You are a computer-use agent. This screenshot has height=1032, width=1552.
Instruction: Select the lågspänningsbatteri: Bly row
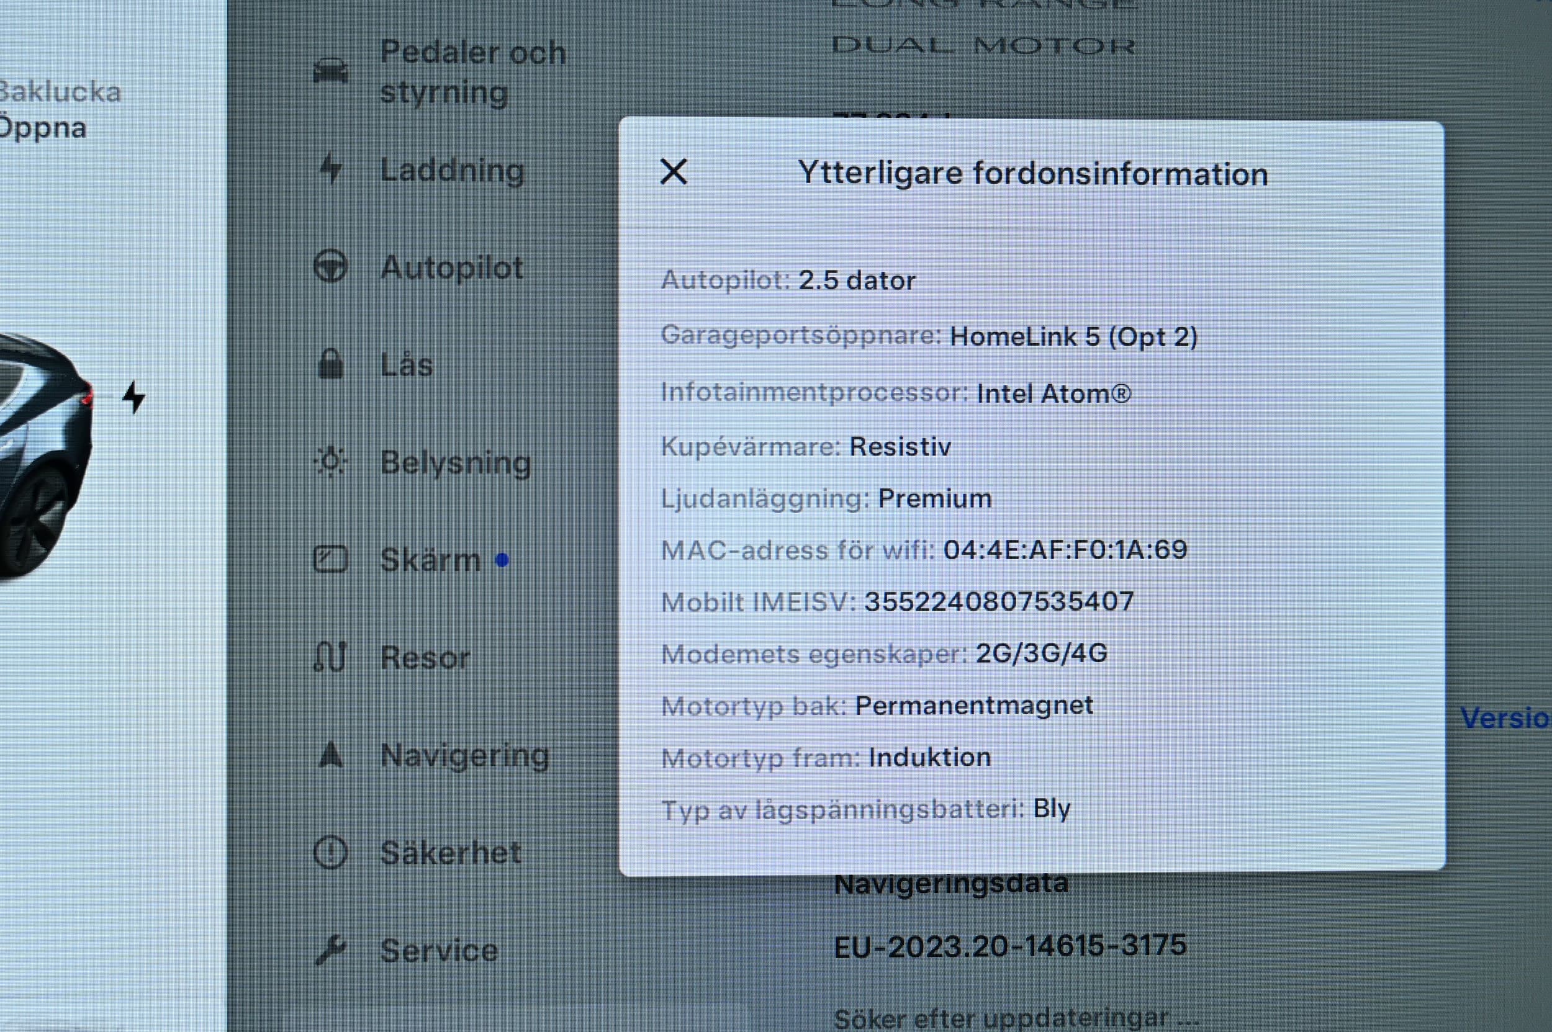pos(866,810)
